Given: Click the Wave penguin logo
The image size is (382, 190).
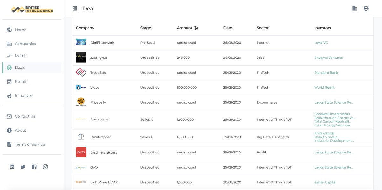Looking at the screenshot, I should (81, 87).
